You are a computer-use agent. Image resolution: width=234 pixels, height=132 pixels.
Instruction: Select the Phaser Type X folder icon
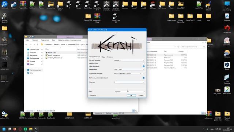pos(190,17)
